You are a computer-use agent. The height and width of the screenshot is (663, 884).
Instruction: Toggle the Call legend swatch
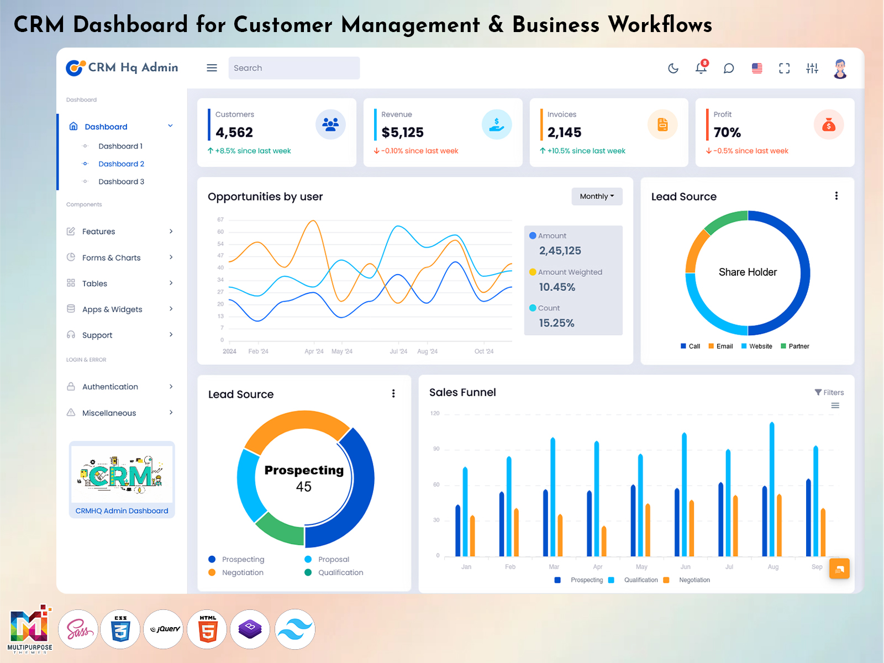click(683, 346)
